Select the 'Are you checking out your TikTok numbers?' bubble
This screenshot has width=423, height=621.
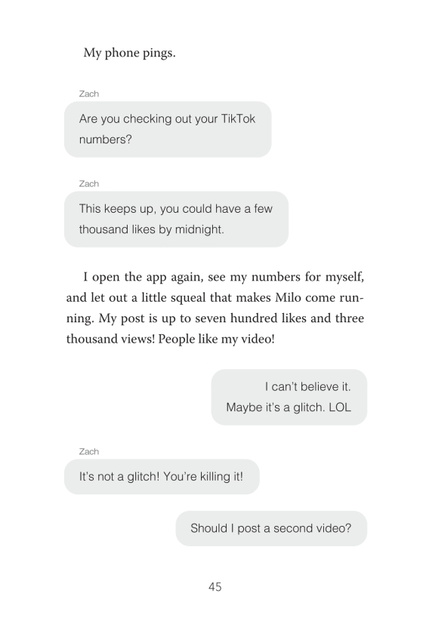[x=168, y=129]
